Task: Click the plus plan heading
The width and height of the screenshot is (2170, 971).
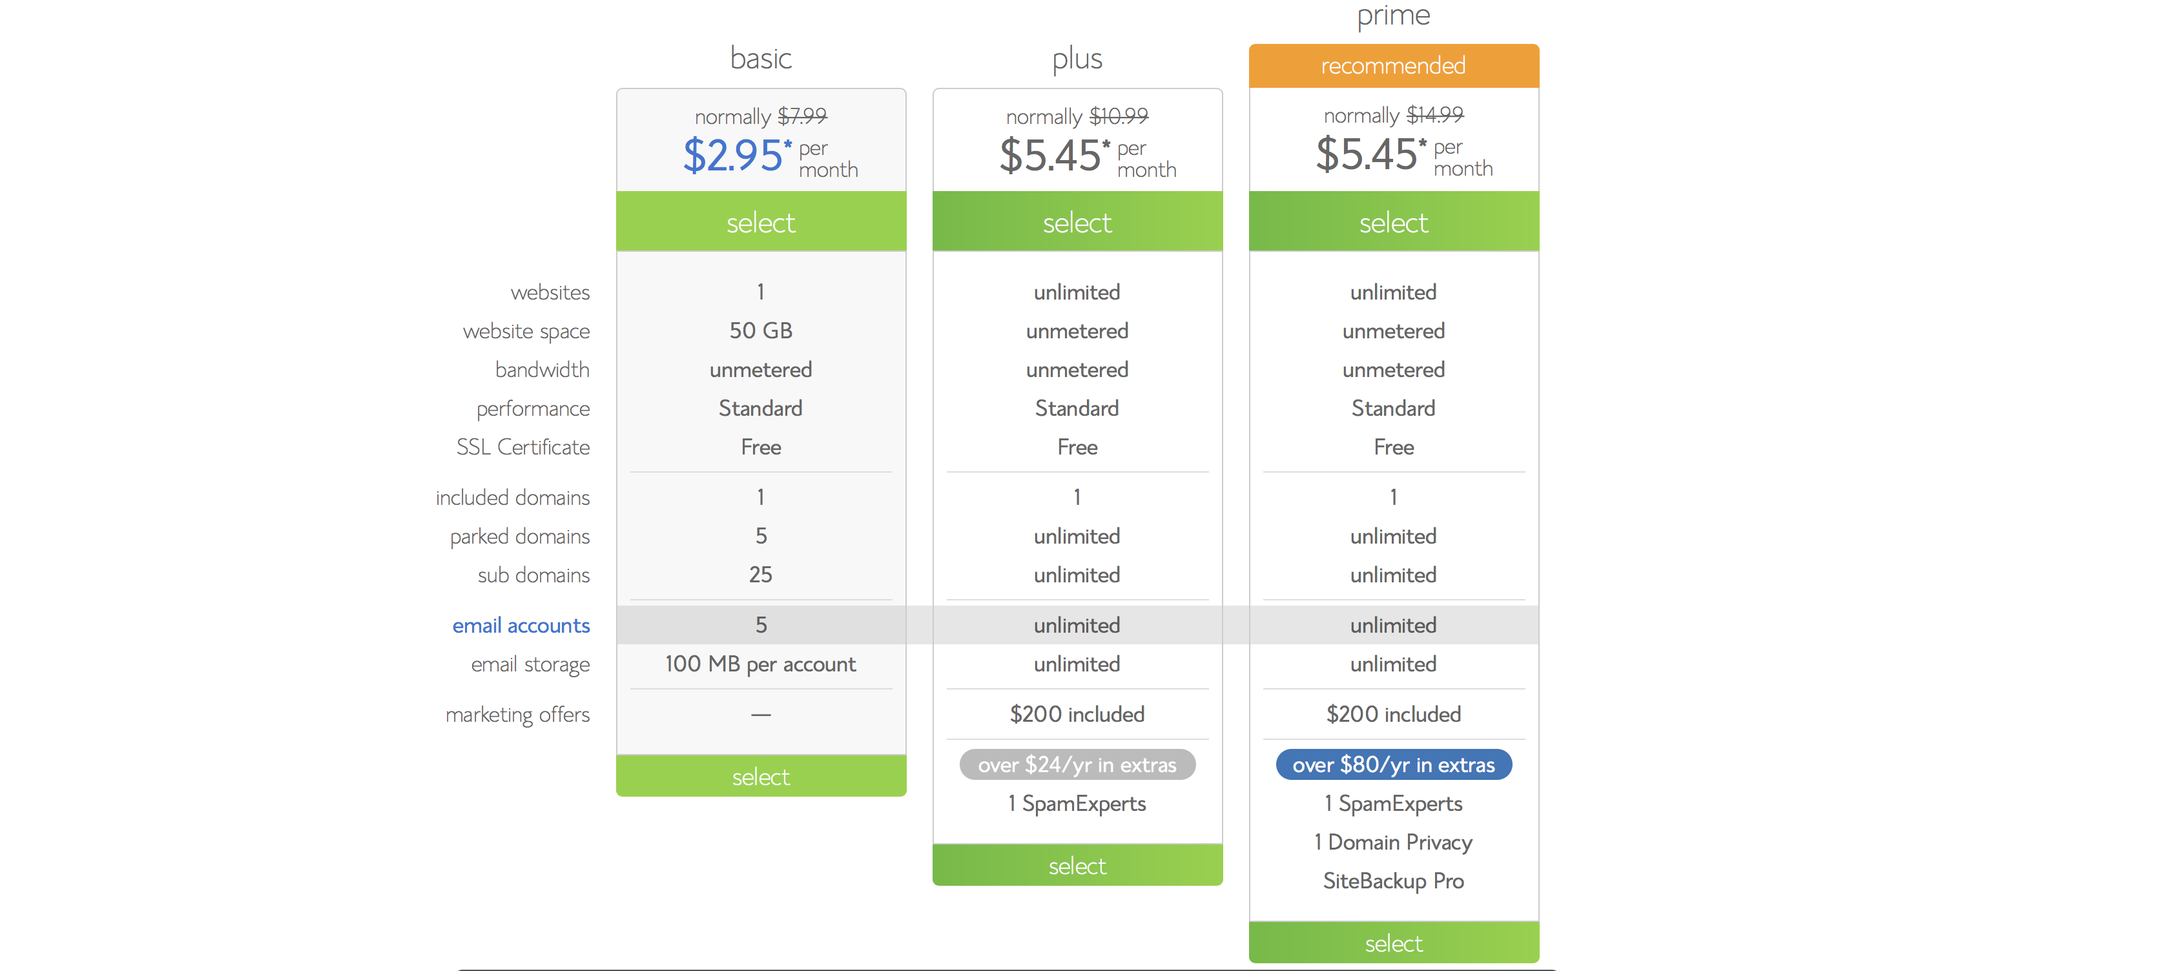Action: pos(1077,59)
